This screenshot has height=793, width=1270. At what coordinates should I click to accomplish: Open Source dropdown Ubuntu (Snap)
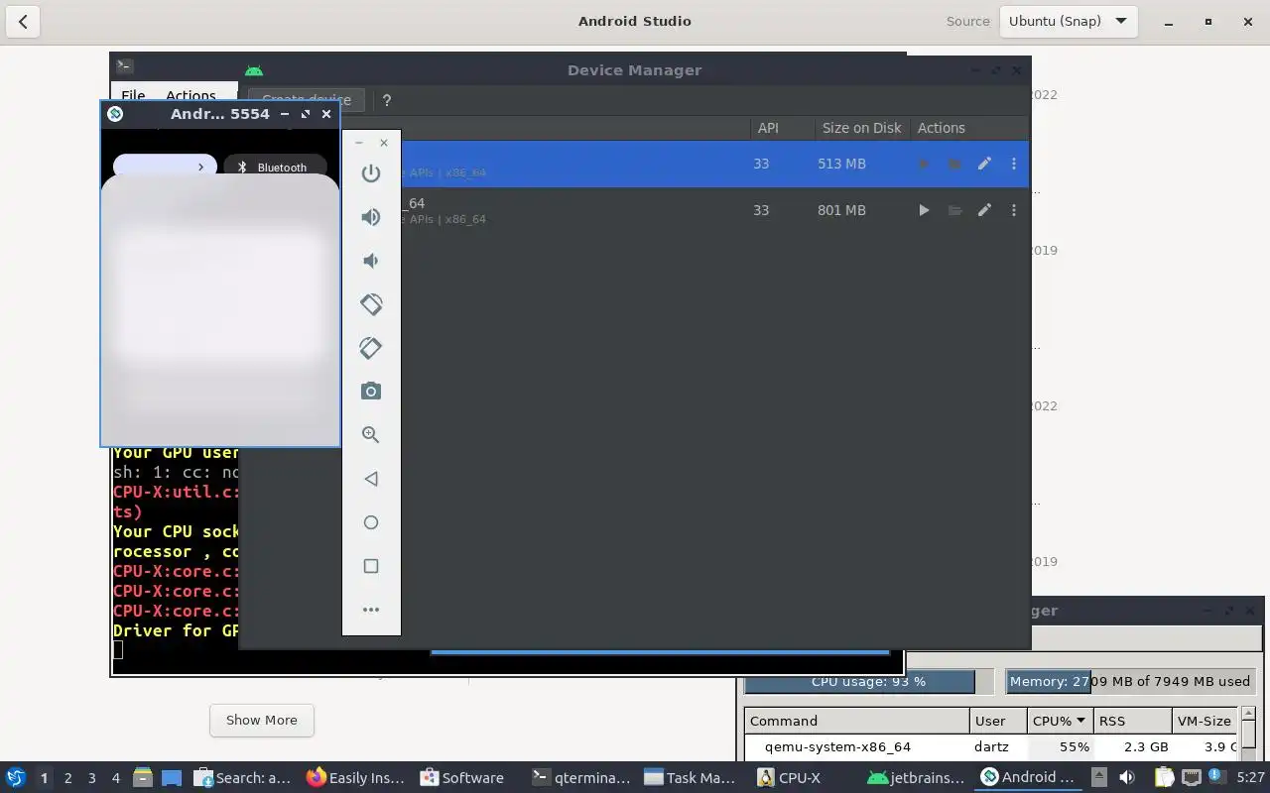(x=1067, y=21)
